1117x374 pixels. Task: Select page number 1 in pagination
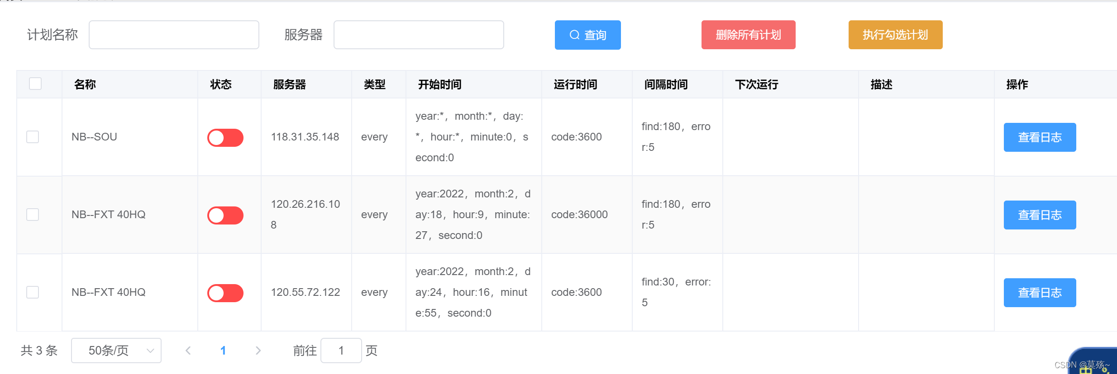223,351
